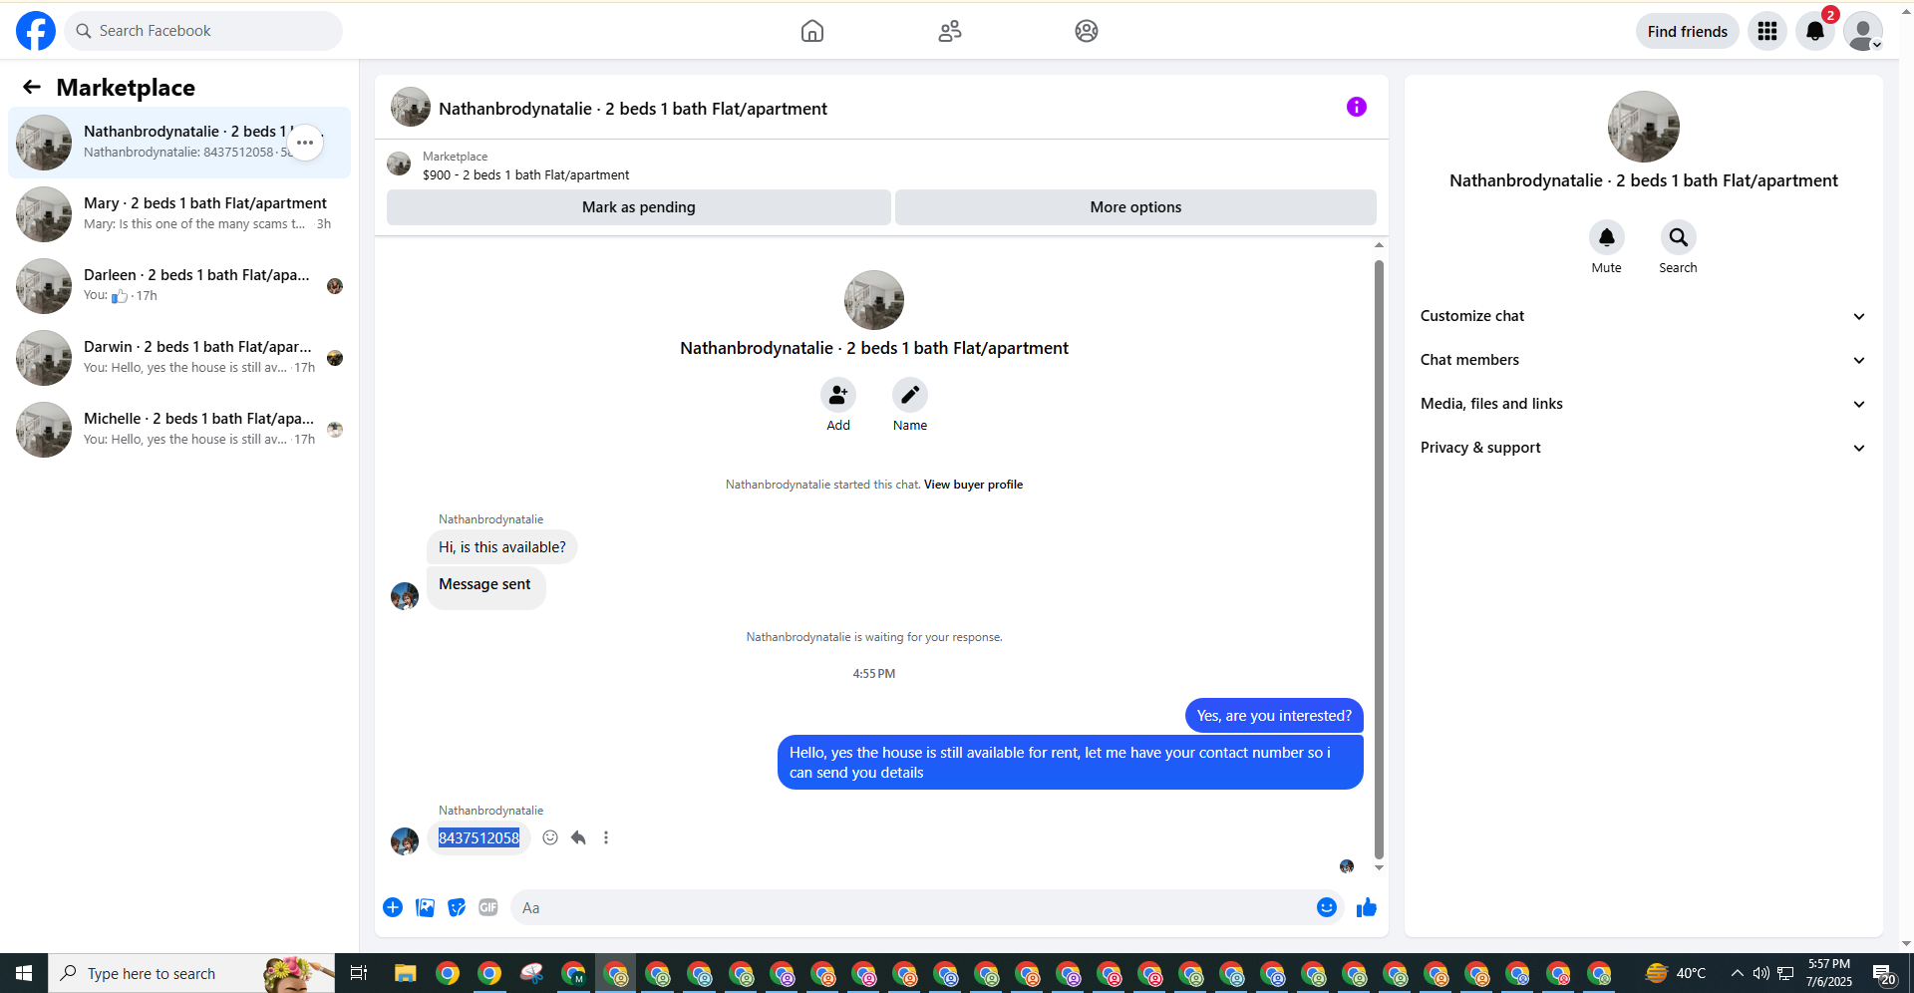Viewport: 1914px width, 993px height.
Task: React to the 8437512058 message
Action: 550,837
